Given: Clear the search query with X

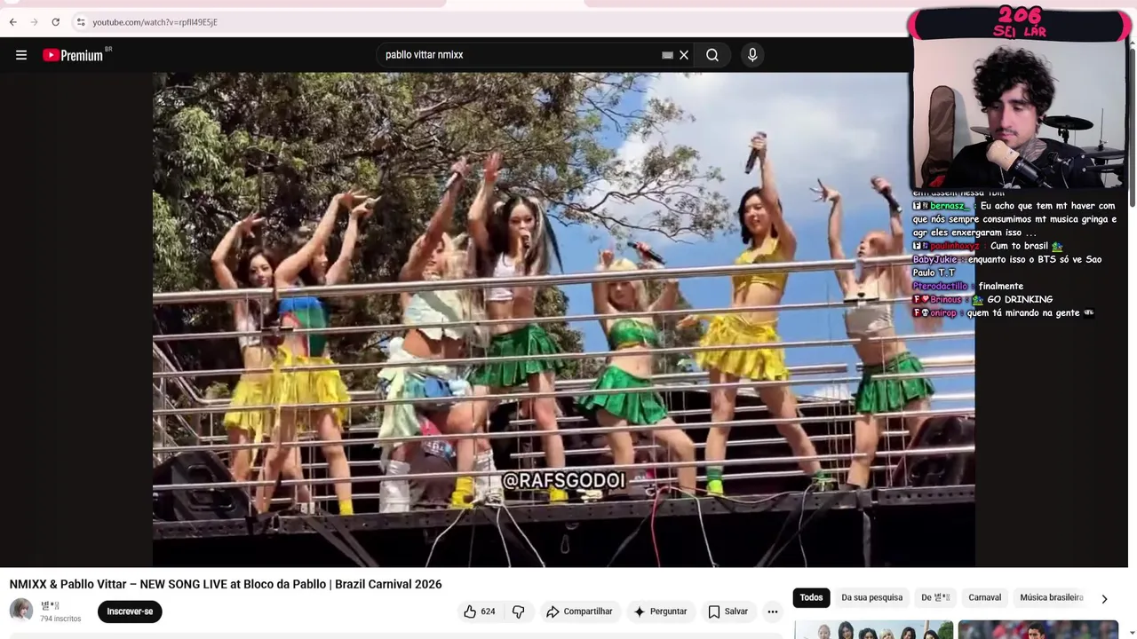Looking at the screenshot, I should tap(684, 55).
